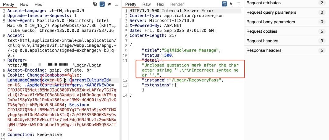Toggle word wrap icon in request panel
Image resolution: width=329 pixels, height=140 pixels.
pyautogui.click(x=102, y=4)
